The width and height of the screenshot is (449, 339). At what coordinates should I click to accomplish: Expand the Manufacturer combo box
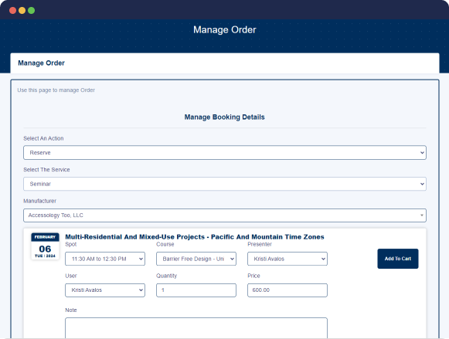pyautogui.click(x=225, y=215)
